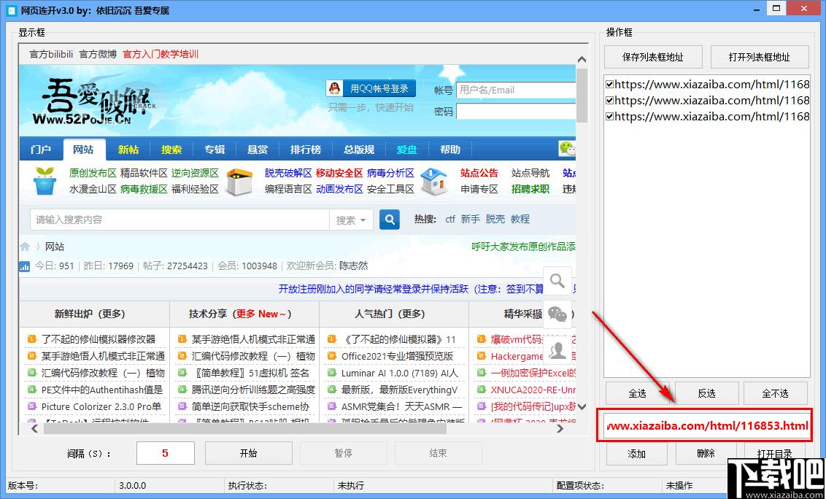Image resolution: width=826 pixels, height=499 pixels.
Task: Open the 搜索 type dropdown
Action: (x=351, y=220)
